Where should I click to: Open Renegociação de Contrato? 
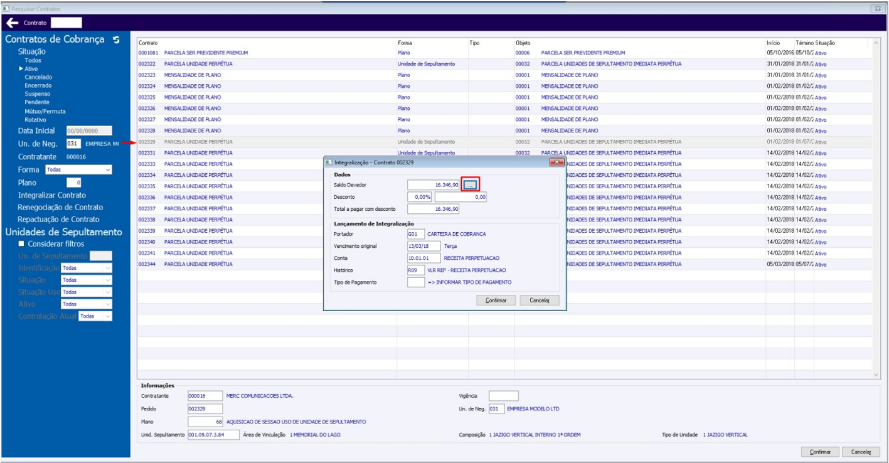click(x=61, y=207)
